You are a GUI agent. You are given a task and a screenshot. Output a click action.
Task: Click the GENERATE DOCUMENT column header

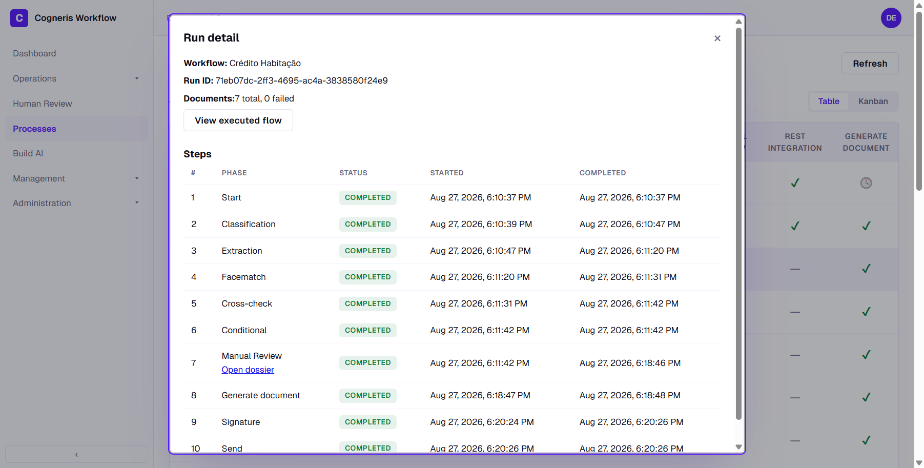click(x=866, y=142)
